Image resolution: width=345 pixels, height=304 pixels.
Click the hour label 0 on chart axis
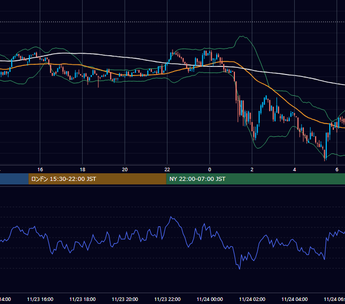pyautogui.click(x=210, y=170)
